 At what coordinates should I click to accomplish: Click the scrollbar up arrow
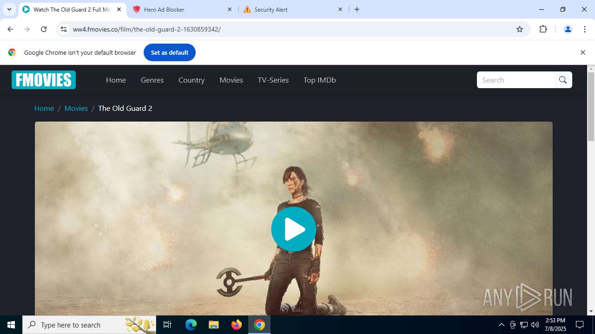(591, 69)
